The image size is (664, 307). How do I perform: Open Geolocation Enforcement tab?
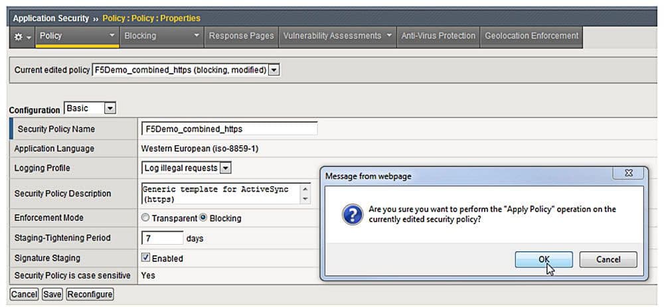coord(531,36)
